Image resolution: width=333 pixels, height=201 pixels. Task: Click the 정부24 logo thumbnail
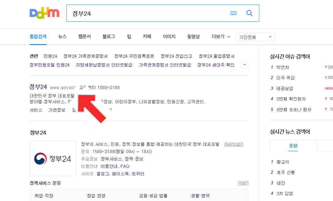pyautogui.click(x=53, y=158)
